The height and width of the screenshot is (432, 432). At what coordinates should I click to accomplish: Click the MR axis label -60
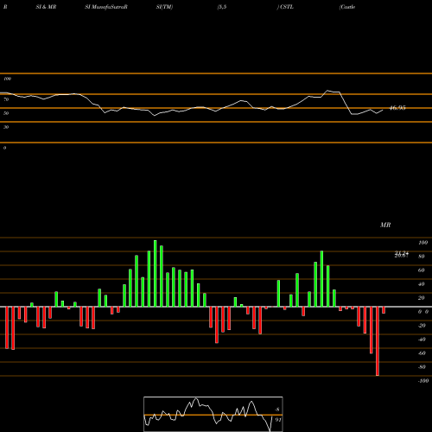tap(422, 353)
